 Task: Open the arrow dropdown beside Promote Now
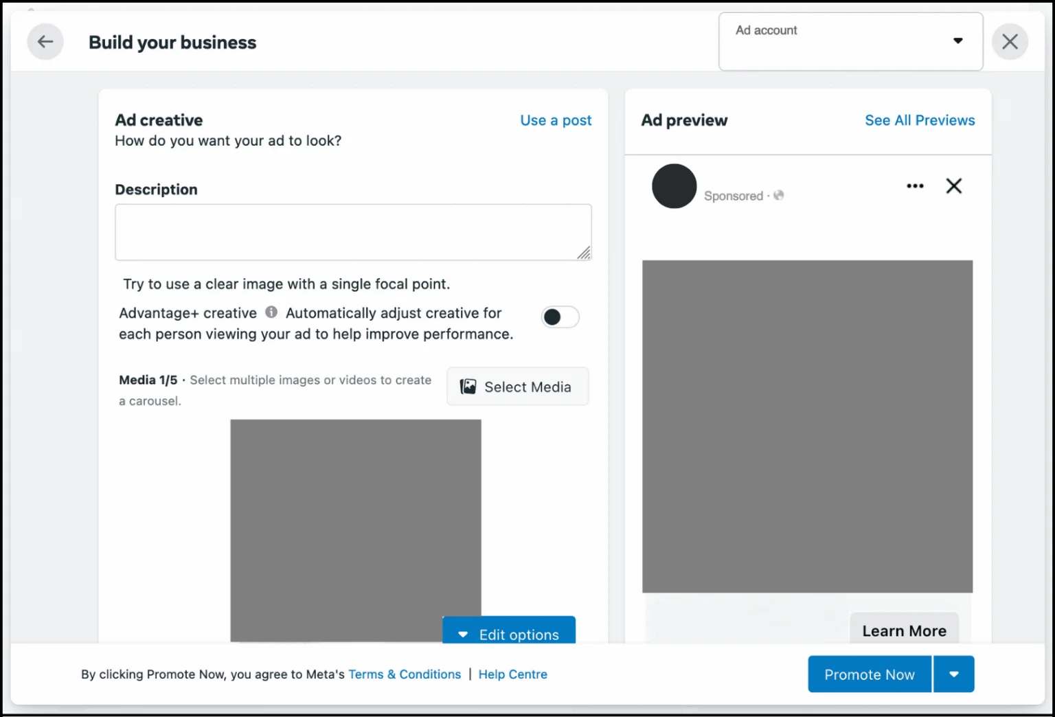click(x=953, y=674)
